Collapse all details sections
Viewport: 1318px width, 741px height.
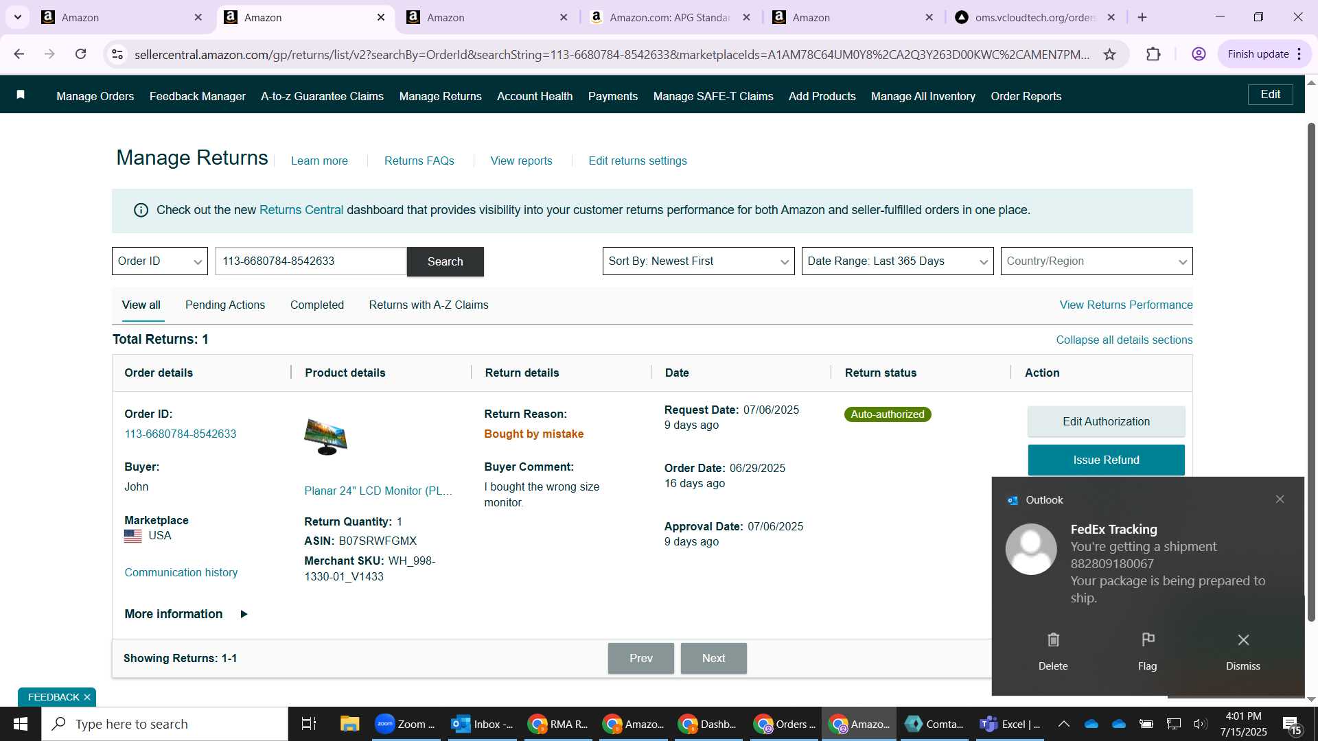click(x=1124, y=340)
